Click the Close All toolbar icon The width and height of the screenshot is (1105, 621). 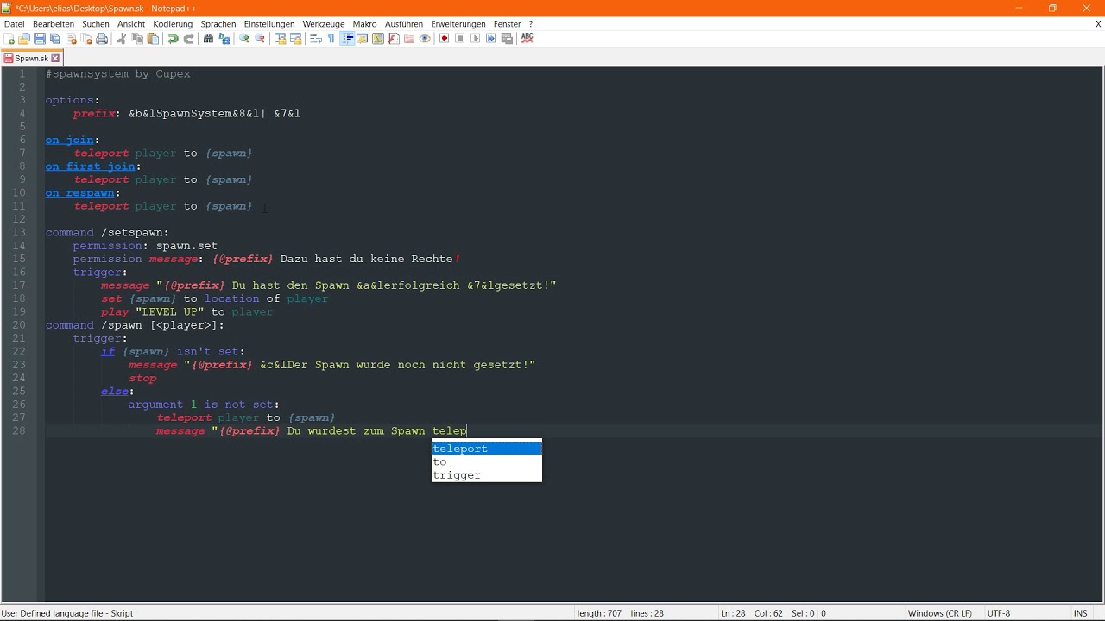coord(86,39)
